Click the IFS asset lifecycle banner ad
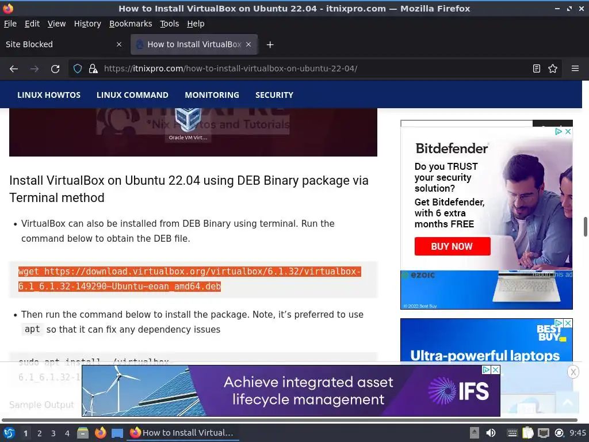This screenshot has height=442, width=589. click(291, 391)
